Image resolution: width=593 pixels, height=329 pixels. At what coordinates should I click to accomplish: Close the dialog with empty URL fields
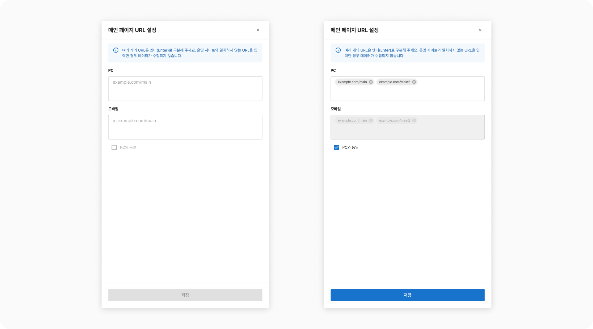(x=258, y=30)
